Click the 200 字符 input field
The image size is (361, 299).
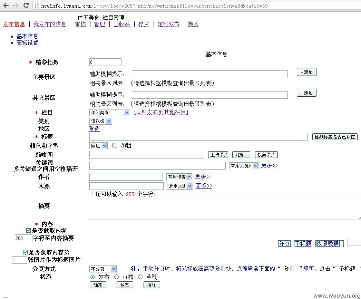click(x=23, y=238)
